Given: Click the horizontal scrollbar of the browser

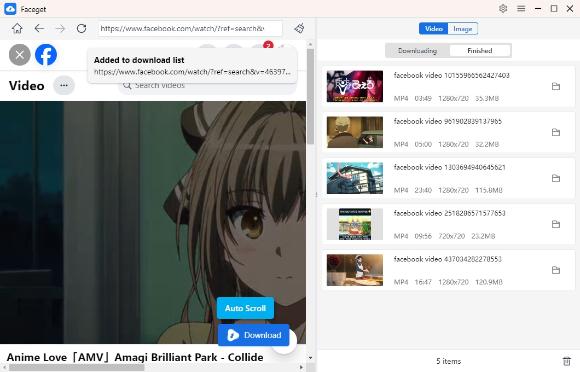Looking at the screenshot, I should [77, 367].
